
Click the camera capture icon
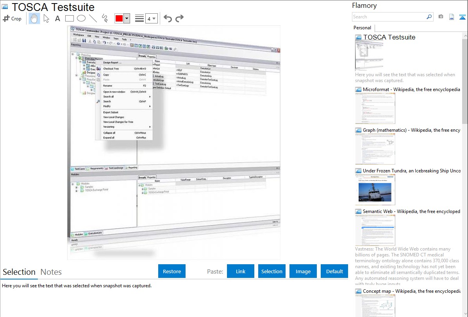441,17
